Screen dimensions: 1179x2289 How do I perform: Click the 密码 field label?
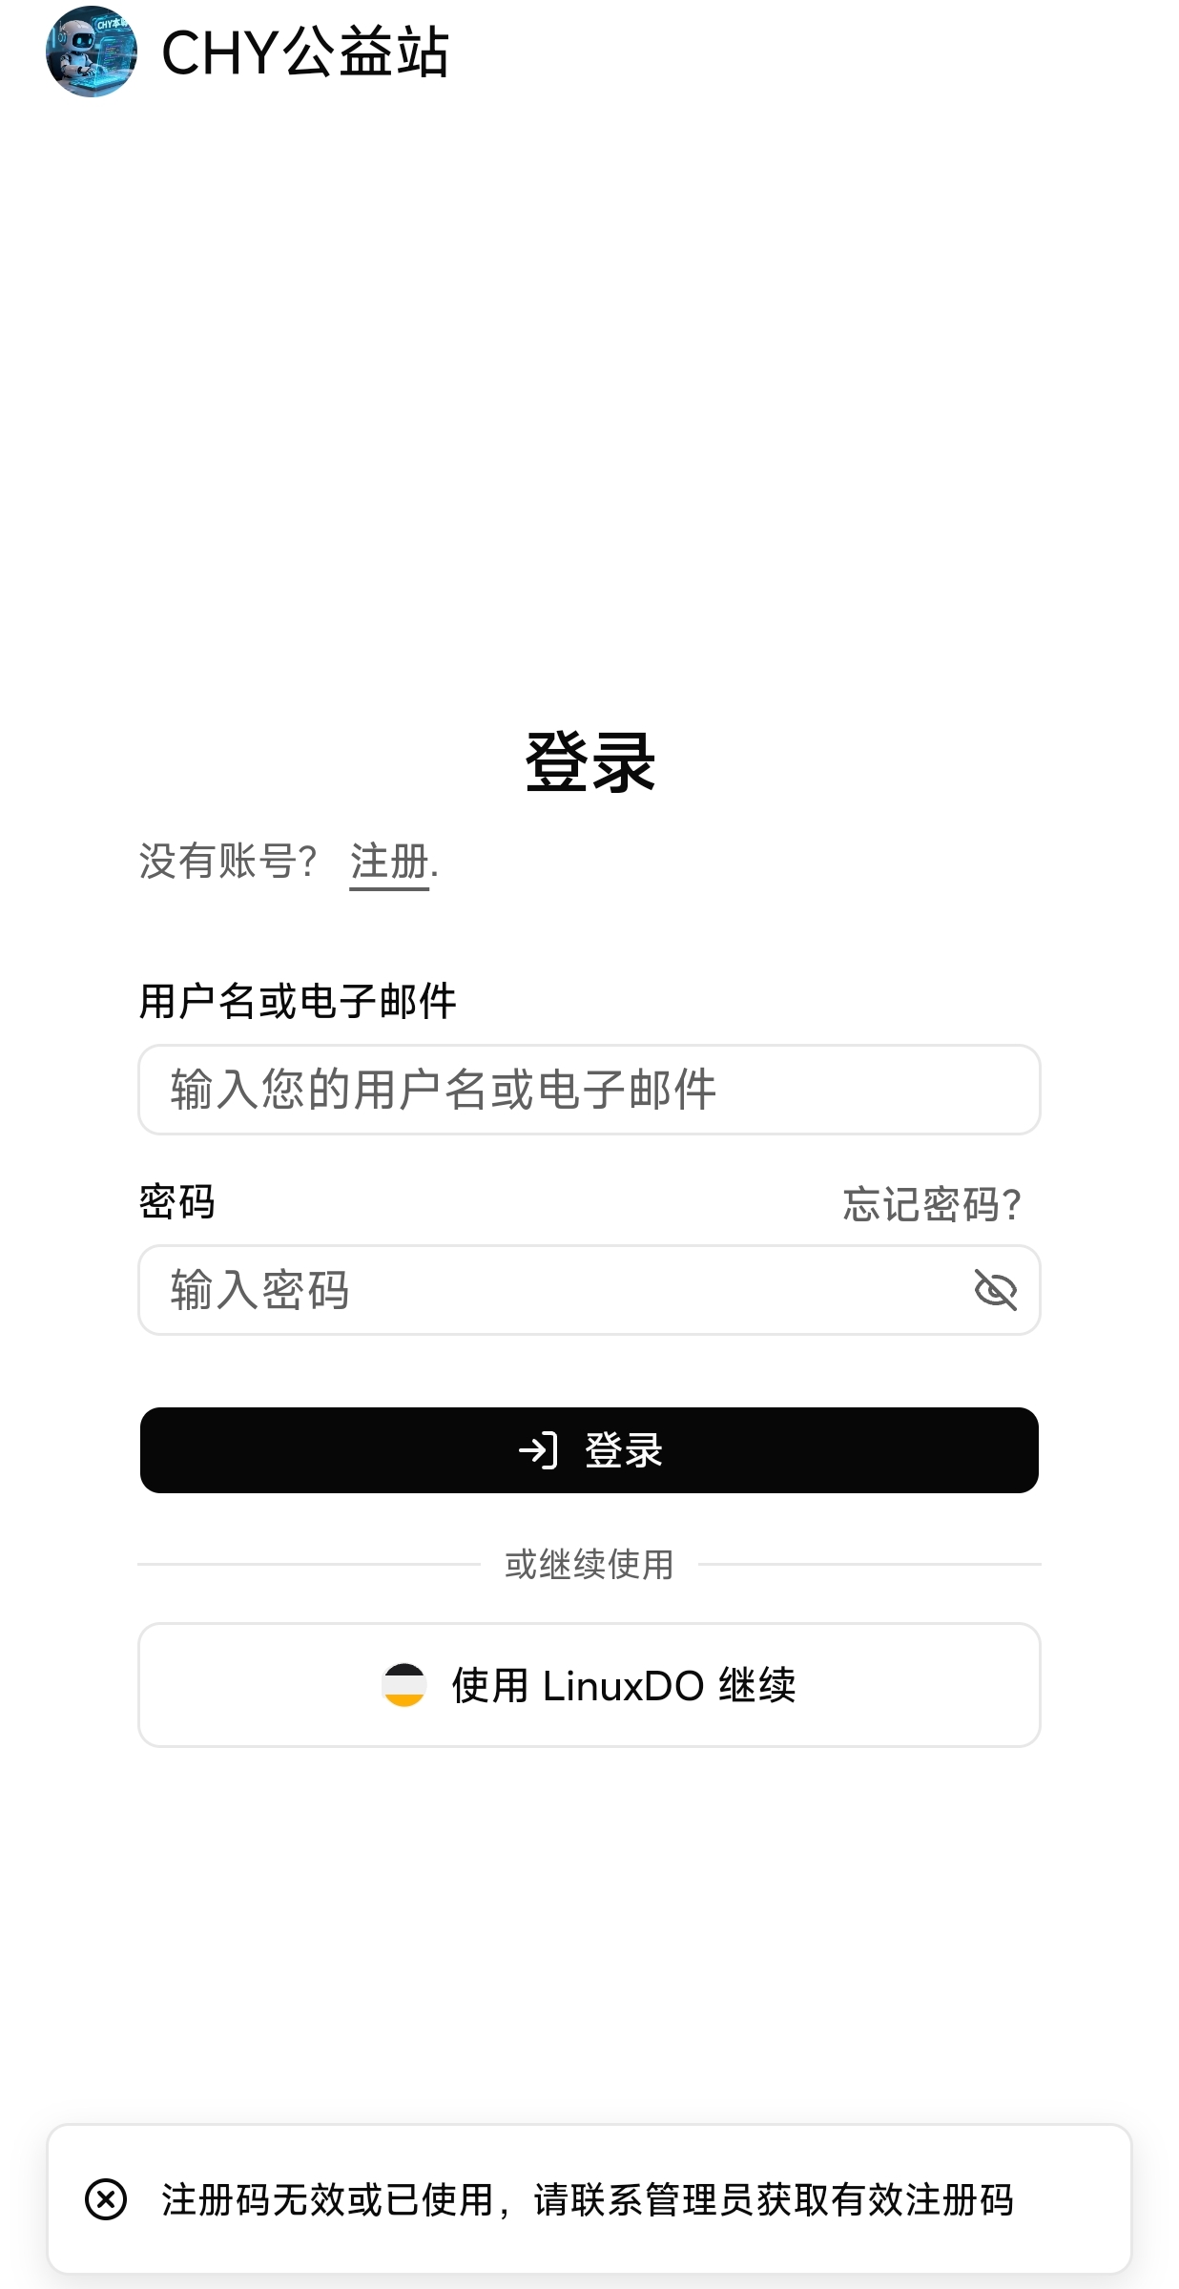click(177, 1202)
